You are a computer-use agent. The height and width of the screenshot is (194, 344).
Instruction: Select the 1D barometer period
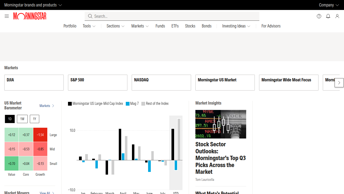tap(10, 119)
